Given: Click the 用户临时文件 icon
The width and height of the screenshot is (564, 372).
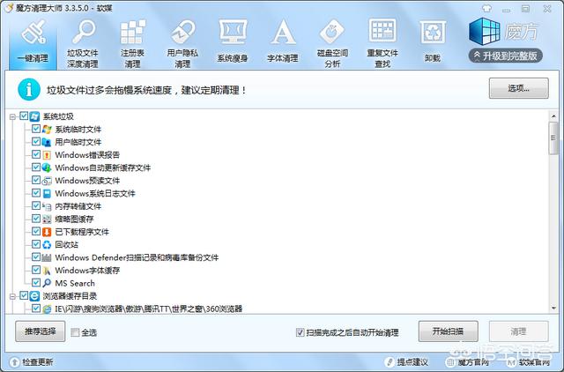Looking at the screenshot, I should (x=47, y=142).
